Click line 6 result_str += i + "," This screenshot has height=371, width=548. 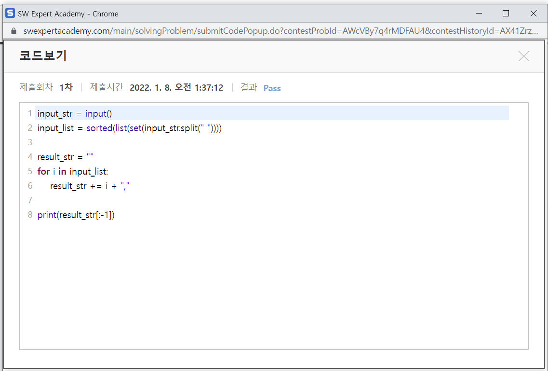click(x=90, y=186)
